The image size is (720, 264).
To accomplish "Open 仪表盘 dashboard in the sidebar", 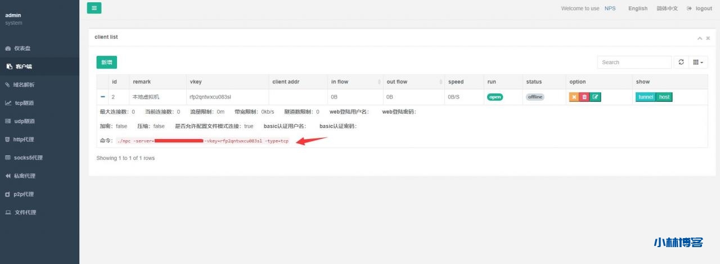I will pyautogui.click(x=22, y=48).
